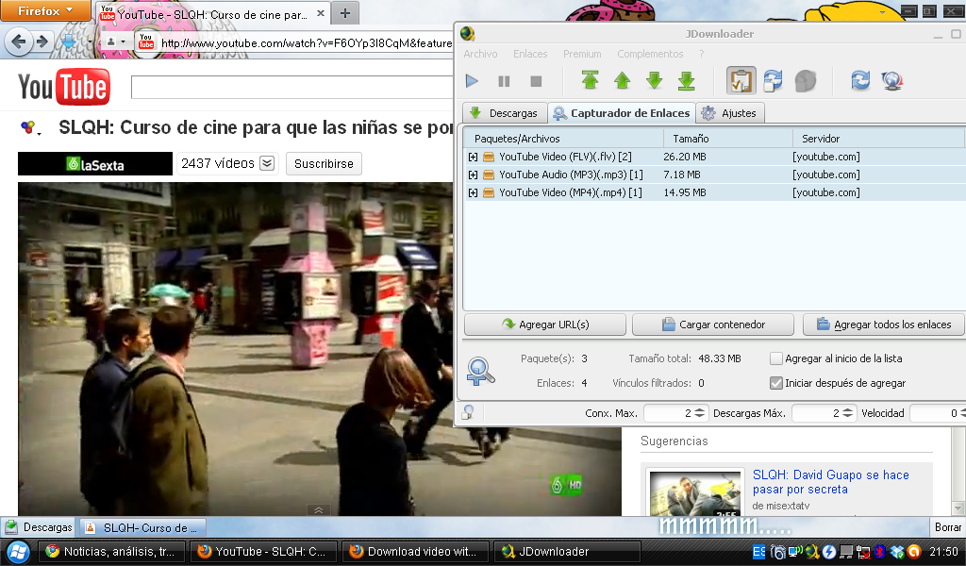Viewport: 966px width, 566px height.
Task: Click the grayed-out stop-mark icon
Action: (806, 81)
